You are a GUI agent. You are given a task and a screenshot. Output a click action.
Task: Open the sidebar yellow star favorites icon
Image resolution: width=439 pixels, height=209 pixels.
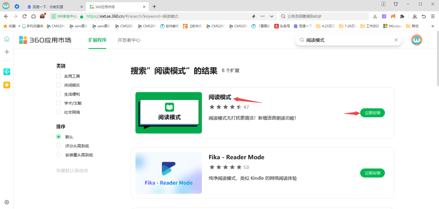pyautogui.click(x=7, y=85)
